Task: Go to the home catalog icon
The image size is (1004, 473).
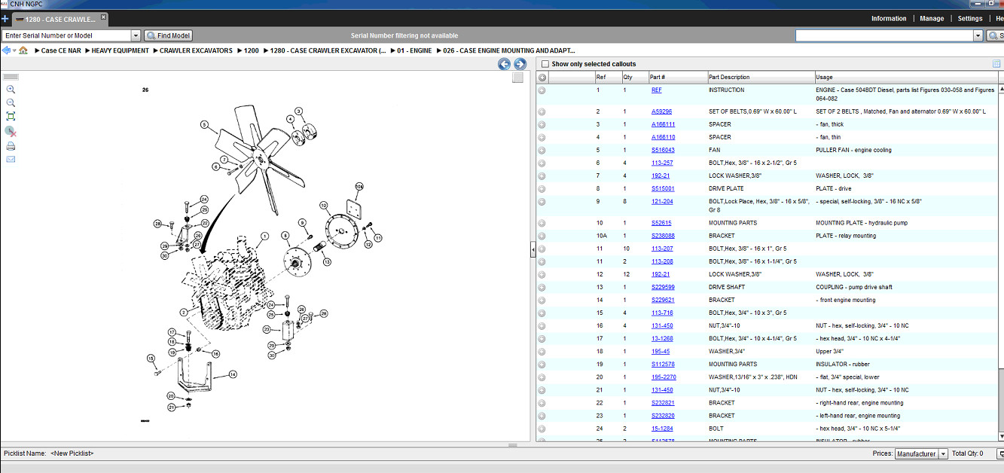Action: (x=23, y=50)
